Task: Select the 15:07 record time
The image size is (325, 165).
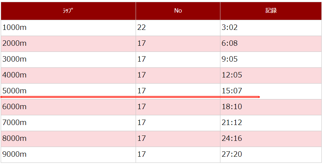Action: click(232, 91)
